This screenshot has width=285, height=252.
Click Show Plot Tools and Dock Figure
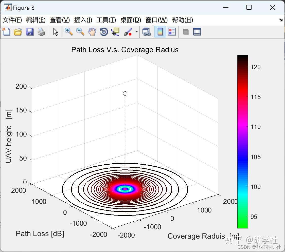197,32
